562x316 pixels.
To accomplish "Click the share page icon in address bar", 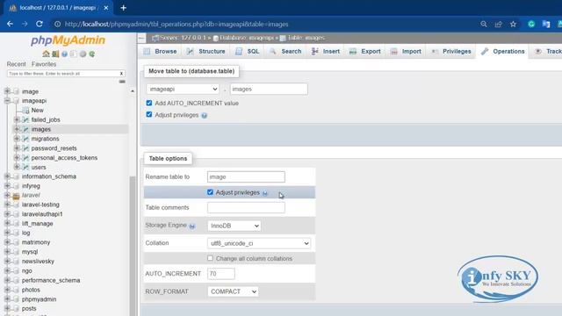I will (499, 24).
